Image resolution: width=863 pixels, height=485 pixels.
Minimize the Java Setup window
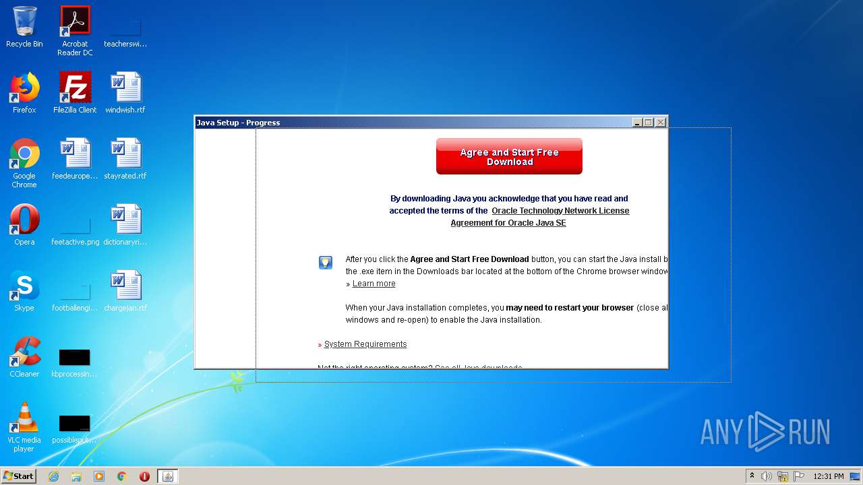(637, 122)
